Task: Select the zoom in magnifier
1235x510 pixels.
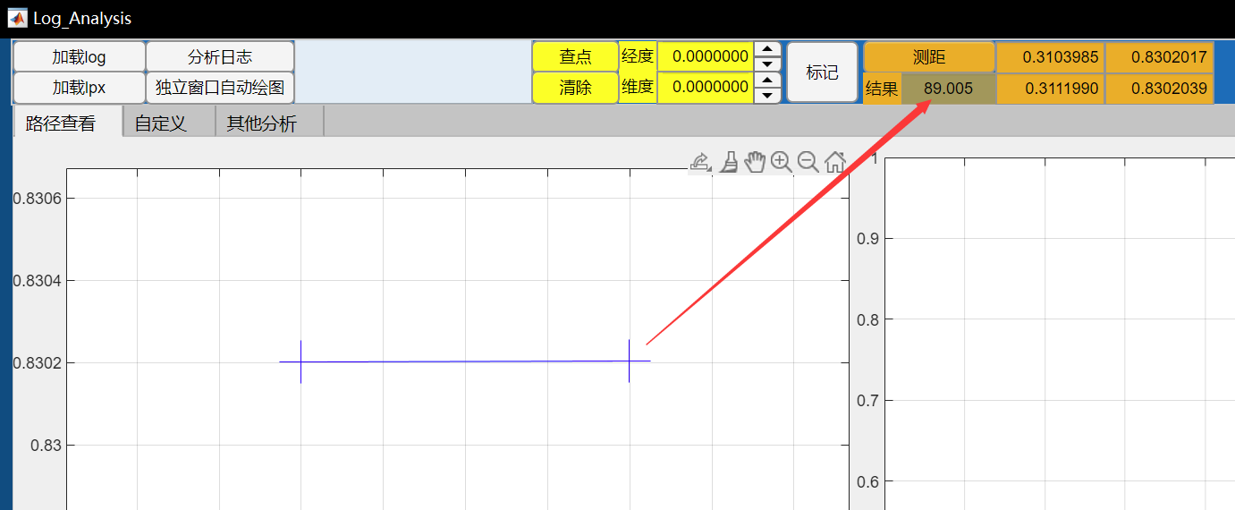Action: [x=781, y=162]
